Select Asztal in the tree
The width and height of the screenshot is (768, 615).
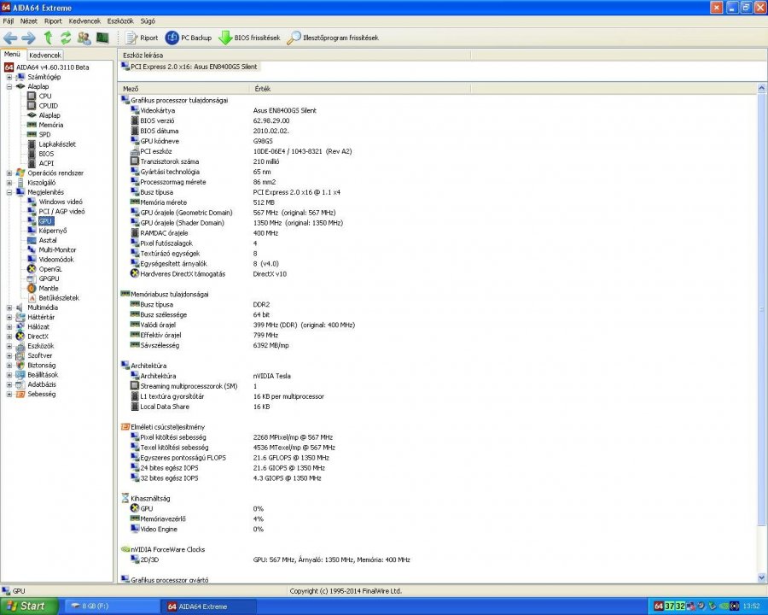(x=48, y=240)
